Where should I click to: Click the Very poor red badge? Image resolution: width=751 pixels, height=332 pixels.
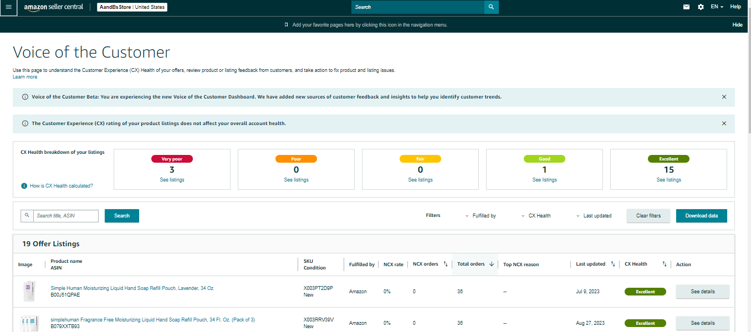point(172,159)
